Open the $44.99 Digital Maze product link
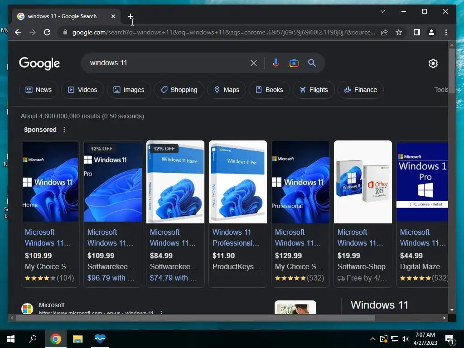The height and width of the screenshot is (348, 464). tap(423, 237)
